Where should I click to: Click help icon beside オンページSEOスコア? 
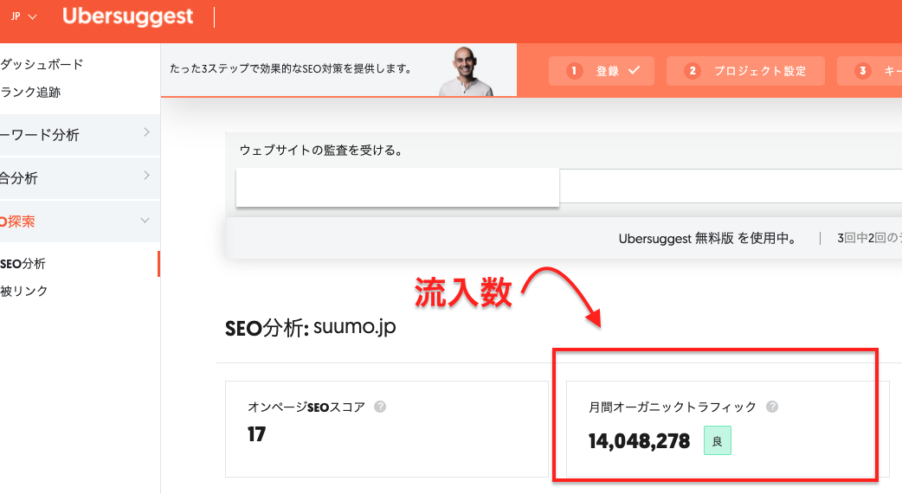pos(380,407)
